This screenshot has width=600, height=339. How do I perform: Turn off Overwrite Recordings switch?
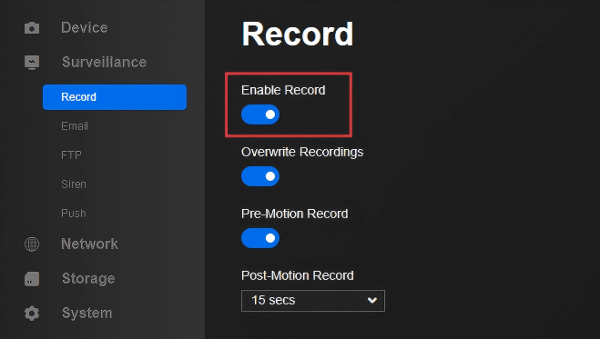pos(260,176)
